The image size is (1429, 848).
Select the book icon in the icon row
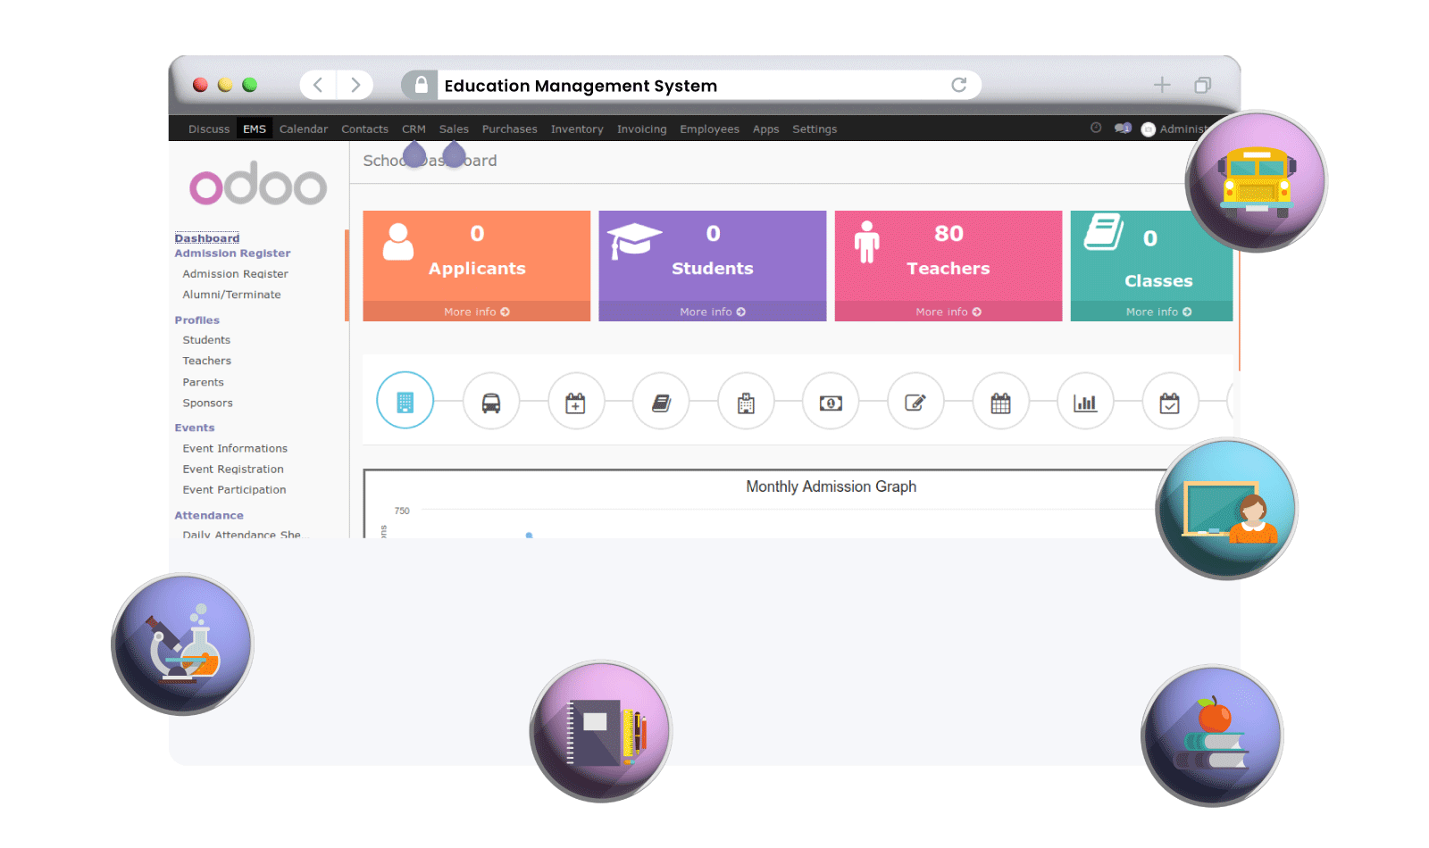click(x=661, y=402)
